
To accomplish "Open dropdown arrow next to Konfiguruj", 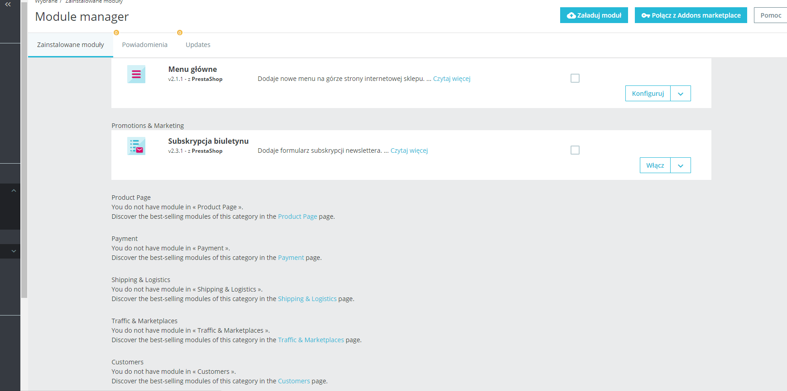I will [681, 94].
